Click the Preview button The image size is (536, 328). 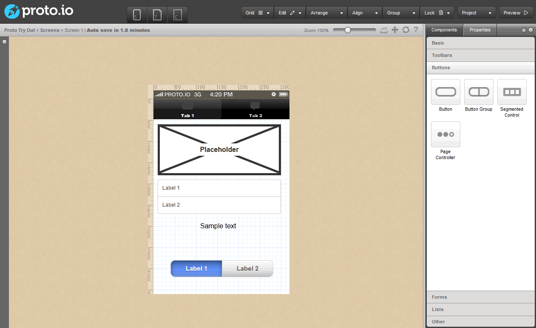pyautogui.click(x=516, y=13)
